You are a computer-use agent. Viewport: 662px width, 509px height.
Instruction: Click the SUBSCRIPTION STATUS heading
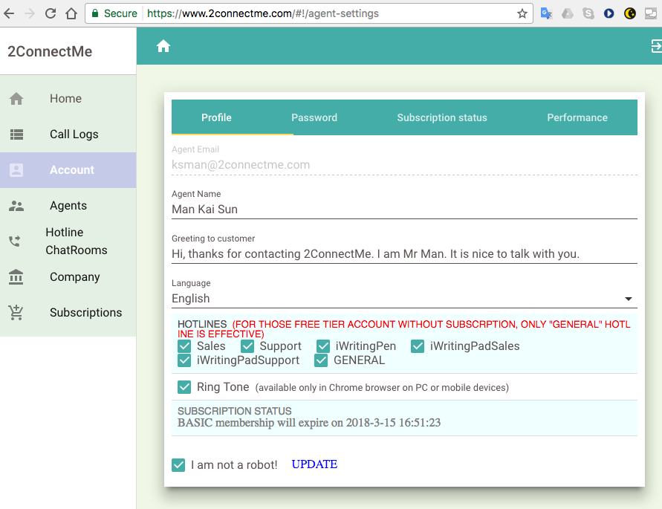click(234, 411)
